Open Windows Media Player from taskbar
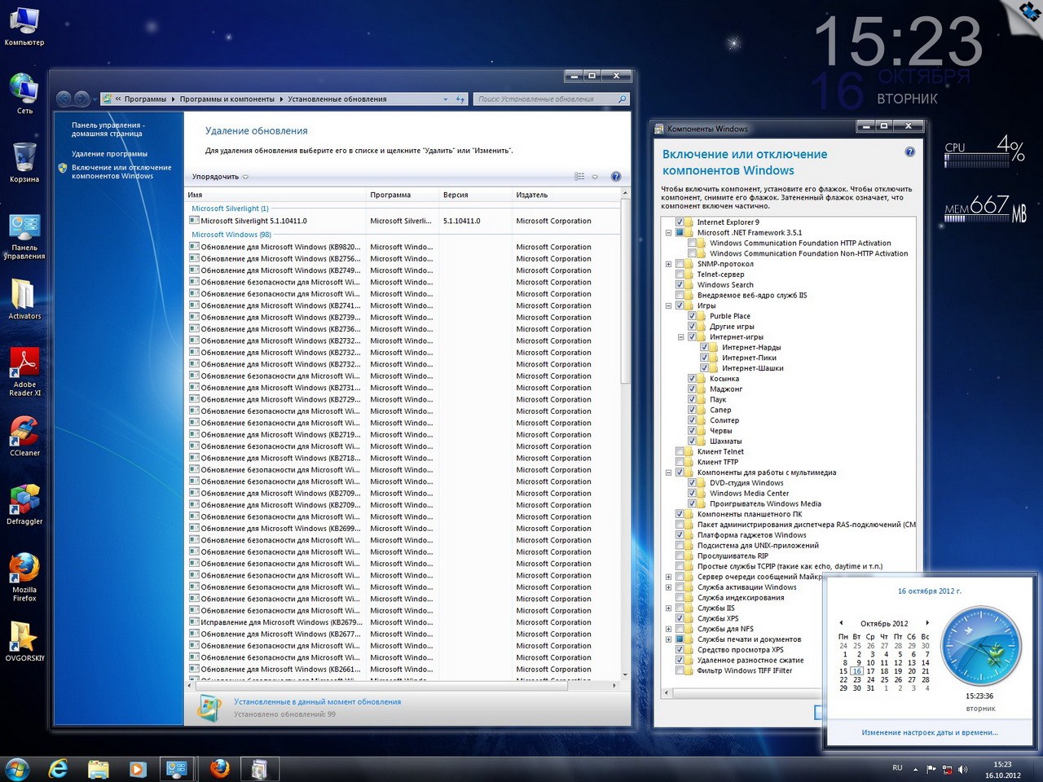1043x782 pixels. 138,768
